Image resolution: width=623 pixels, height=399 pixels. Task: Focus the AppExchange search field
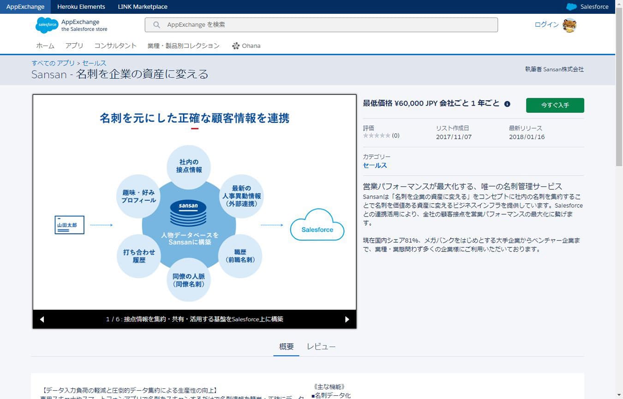(x=321, y=25)
